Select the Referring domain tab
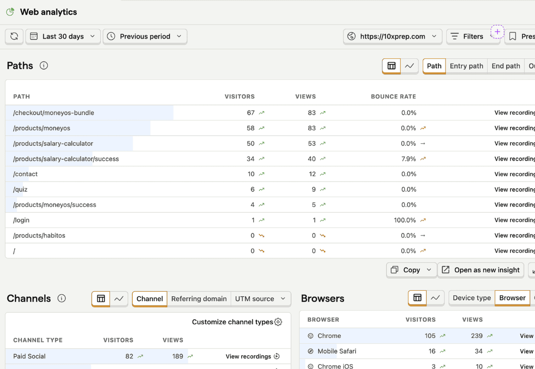 pyautogui.click(x=199, y=299)
